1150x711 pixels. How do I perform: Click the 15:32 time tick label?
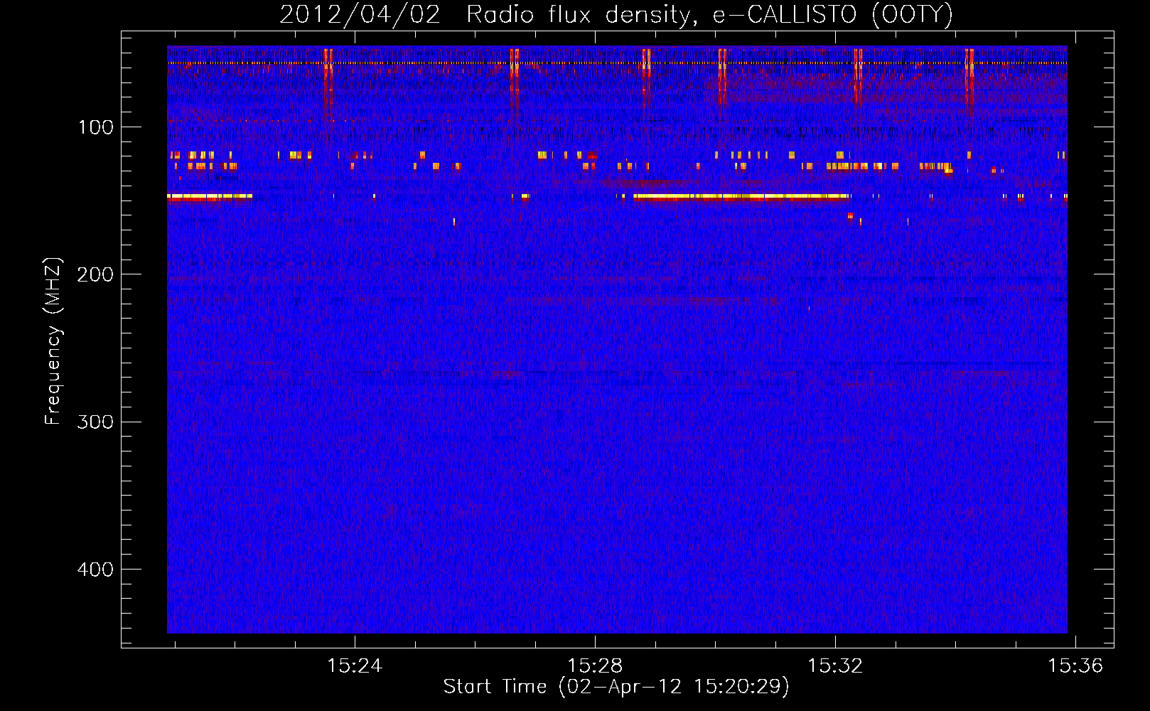pos(835,665)
